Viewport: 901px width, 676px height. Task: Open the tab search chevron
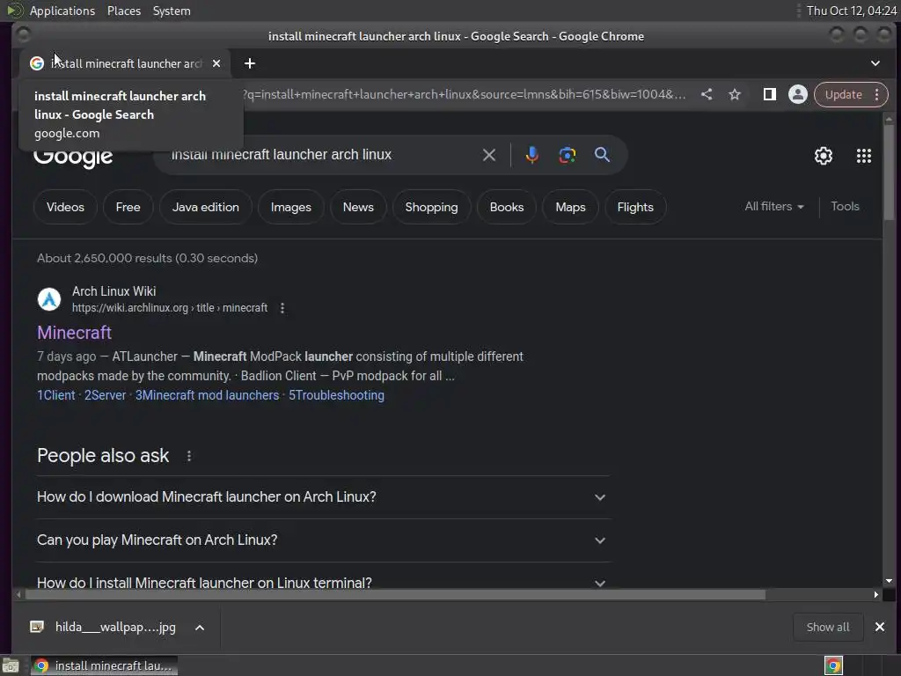coord(875,63)
